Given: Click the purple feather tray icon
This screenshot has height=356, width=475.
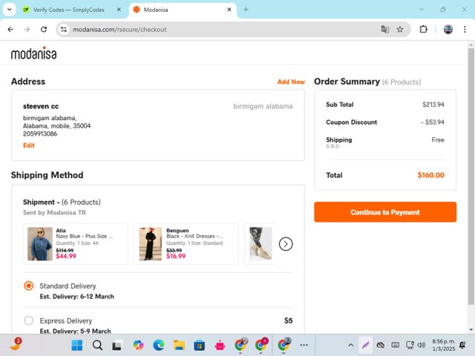Looking at the screenshot, I should (x=366, y=345).
